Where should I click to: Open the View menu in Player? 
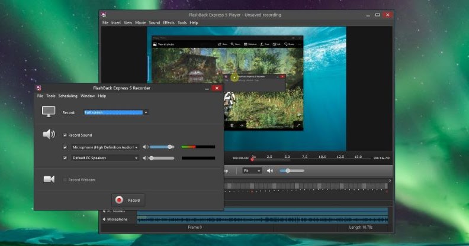[x=128, y=22]
